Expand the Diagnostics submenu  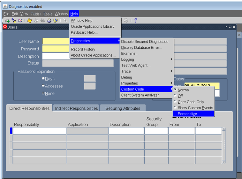point(95,41)
